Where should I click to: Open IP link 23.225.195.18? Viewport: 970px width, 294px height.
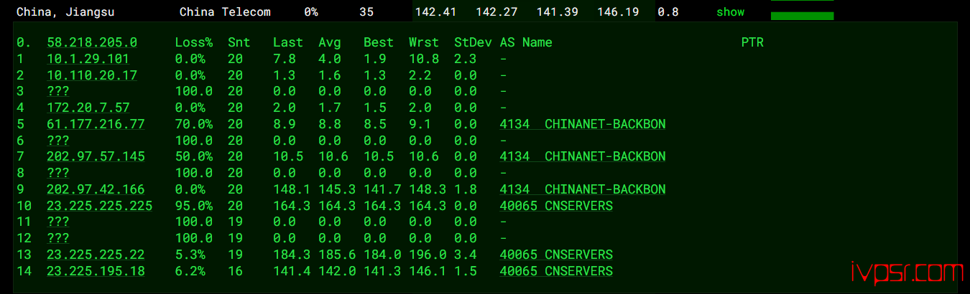(96, 271)
